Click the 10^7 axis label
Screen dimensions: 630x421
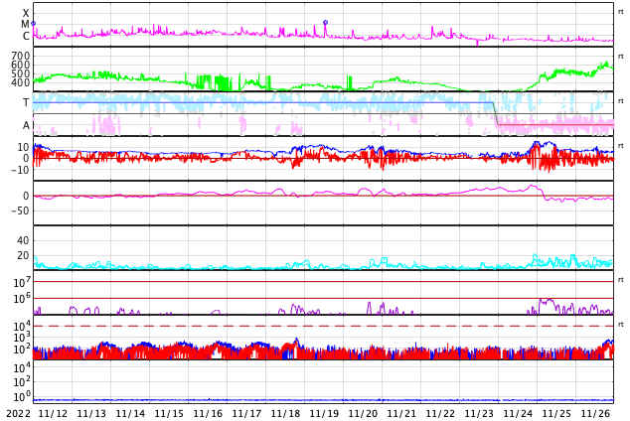(22, 283)
